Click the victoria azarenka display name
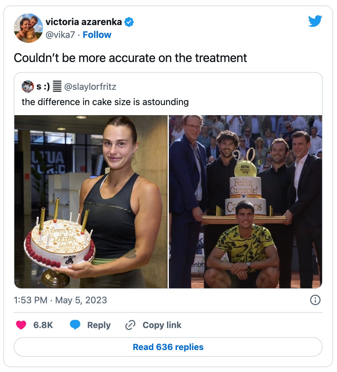337x372 pixels. pyautogui.click(x=84, y=22)
